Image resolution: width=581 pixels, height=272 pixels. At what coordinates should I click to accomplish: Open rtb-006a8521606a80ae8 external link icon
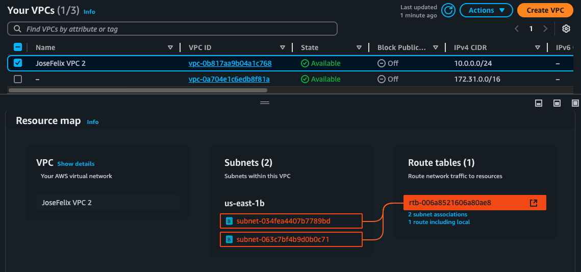(533, 203)
